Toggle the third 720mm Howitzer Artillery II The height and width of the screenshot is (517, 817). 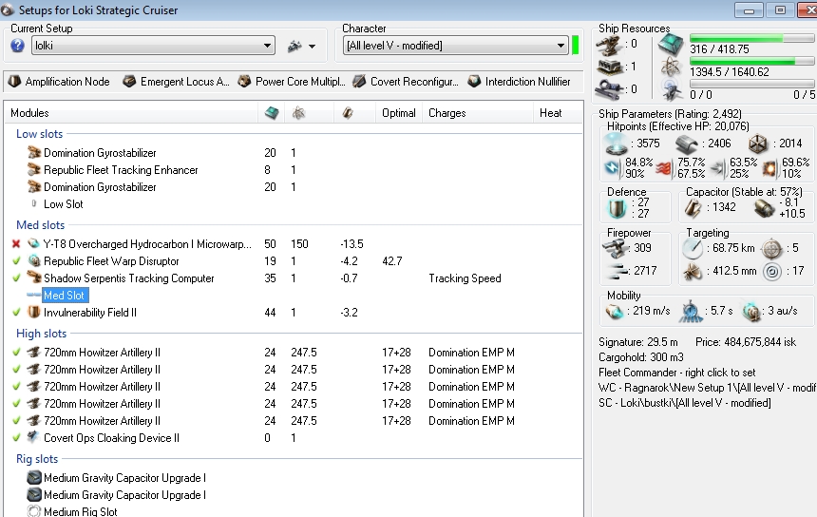pyautogui.click(x=16, y=386)
